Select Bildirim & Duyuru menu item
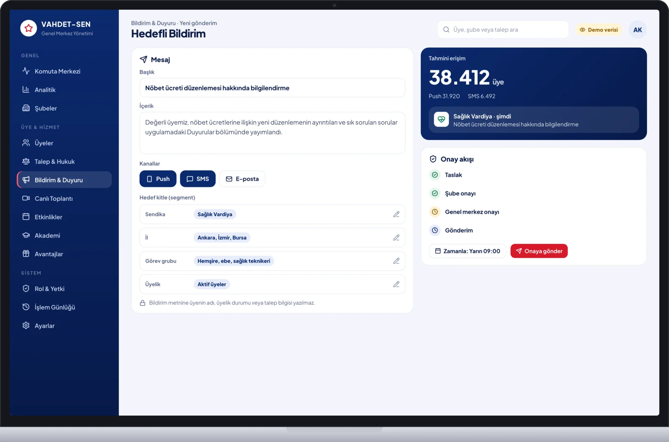The height and width of the screenshot is (442, 669). pos(64,180)
